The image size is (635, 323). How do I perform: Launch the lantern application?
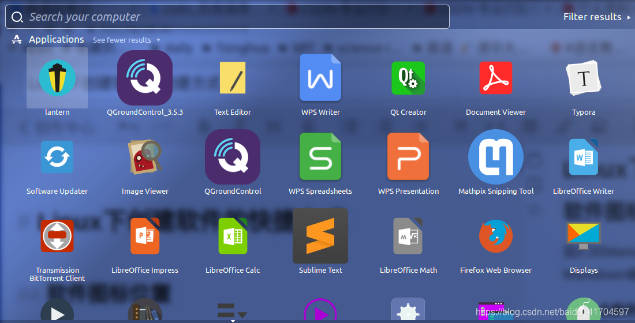(x=57, y=78)
